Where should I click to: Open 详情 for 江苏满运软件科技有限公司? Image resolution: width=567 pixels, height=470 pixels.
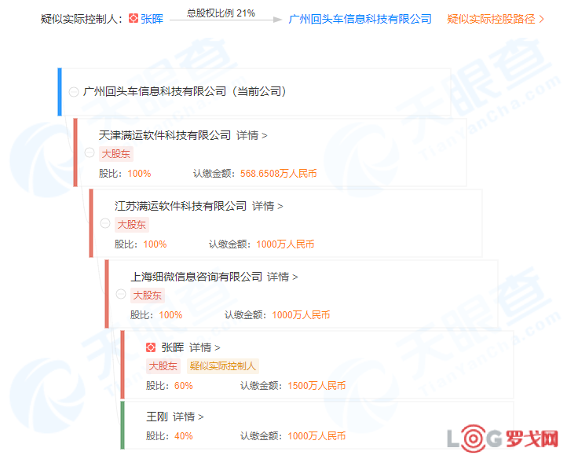coord(268,206)
